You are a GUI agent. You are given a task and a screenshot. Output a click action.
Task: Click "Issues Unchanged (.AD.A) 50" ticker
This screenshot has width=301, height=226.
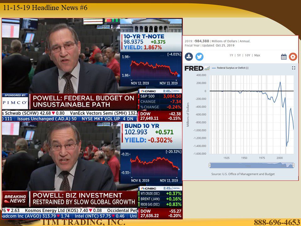point(47,119)
